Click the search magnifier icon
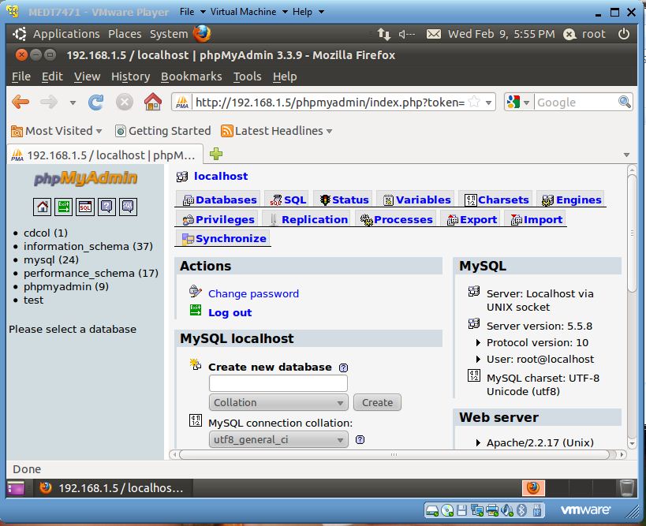This screenshot has width=646, height=526. tap(624, 102)
